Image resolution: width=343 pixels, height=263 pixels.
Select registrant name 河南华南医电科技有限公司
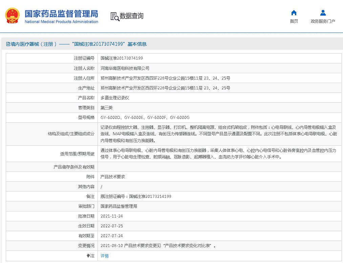(125, 68)
